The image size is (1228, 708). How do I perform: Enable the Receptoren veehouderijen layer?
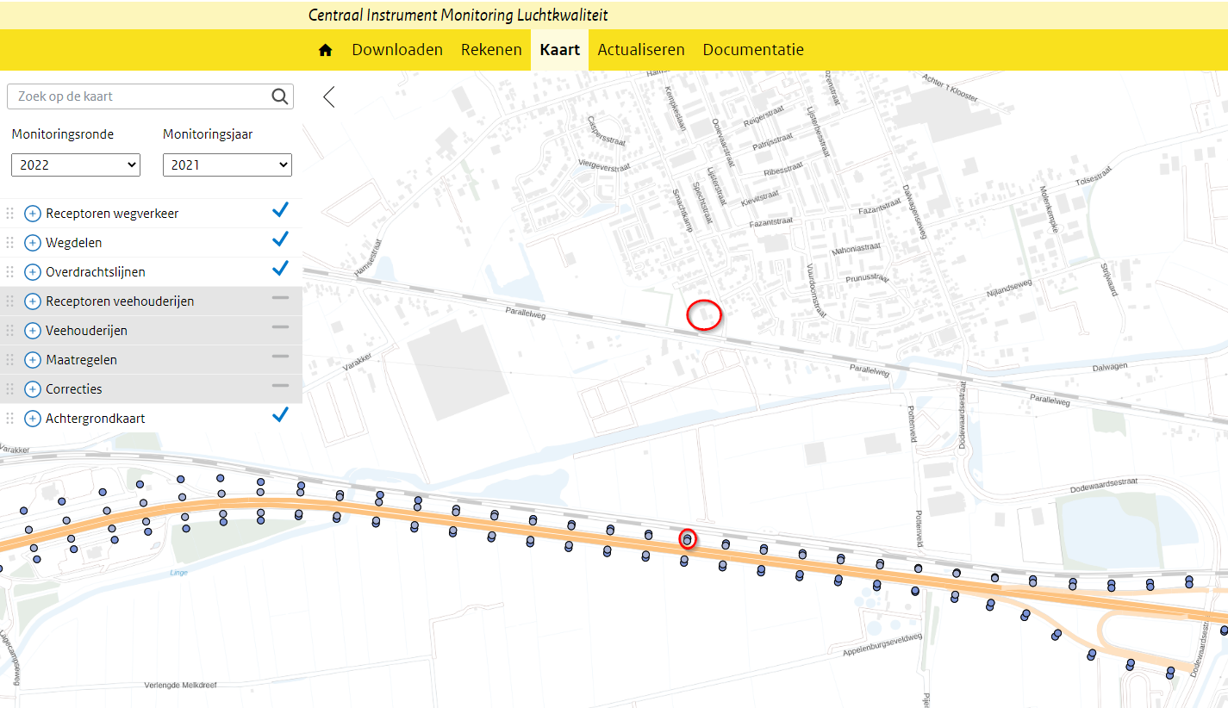tap(280, 298)
